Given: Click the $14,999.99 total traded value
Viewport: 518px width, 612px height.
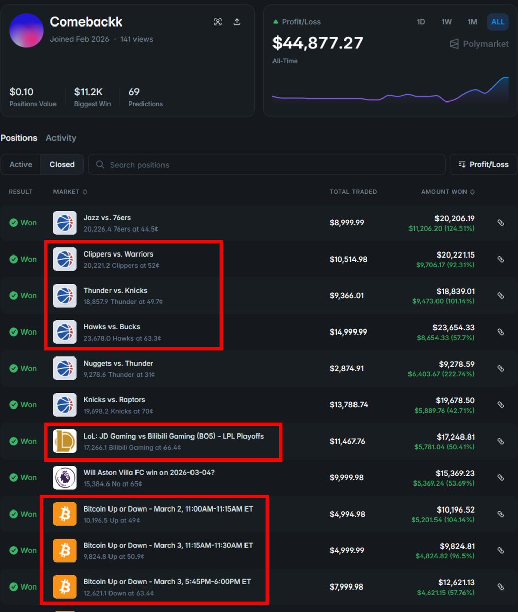Looking at the screenshot, I should 348,332.
